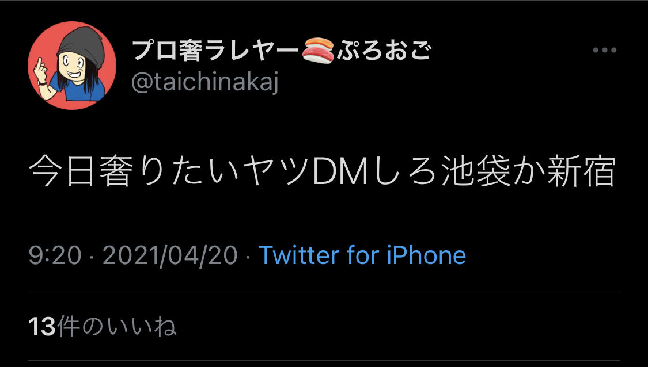Viewport: 648px width, 367px height.
Task: Select the tweet text starting 今日奢りたい
Action: [x=323, y=171]
